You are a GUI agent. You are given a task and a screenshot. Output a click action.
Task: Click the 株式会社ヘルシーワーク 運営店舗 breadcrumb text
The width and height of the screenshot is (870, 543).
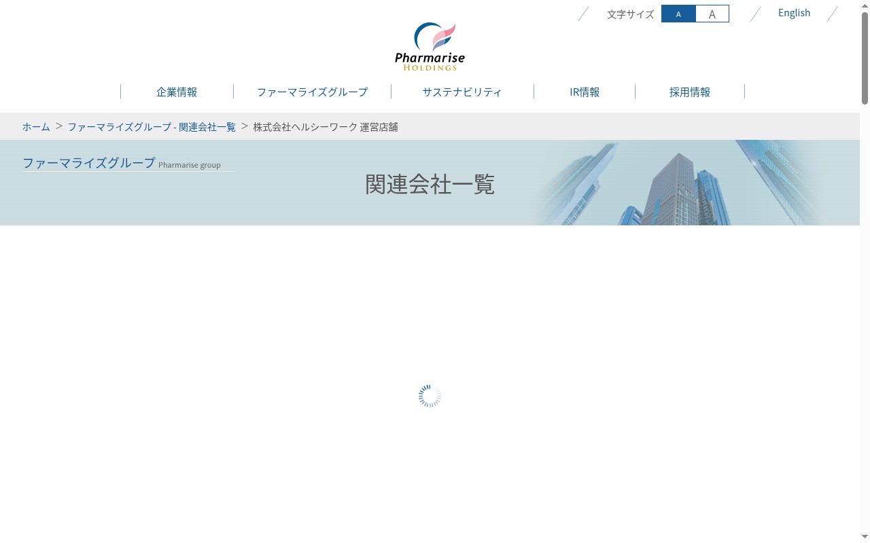[x=326, y=127]
